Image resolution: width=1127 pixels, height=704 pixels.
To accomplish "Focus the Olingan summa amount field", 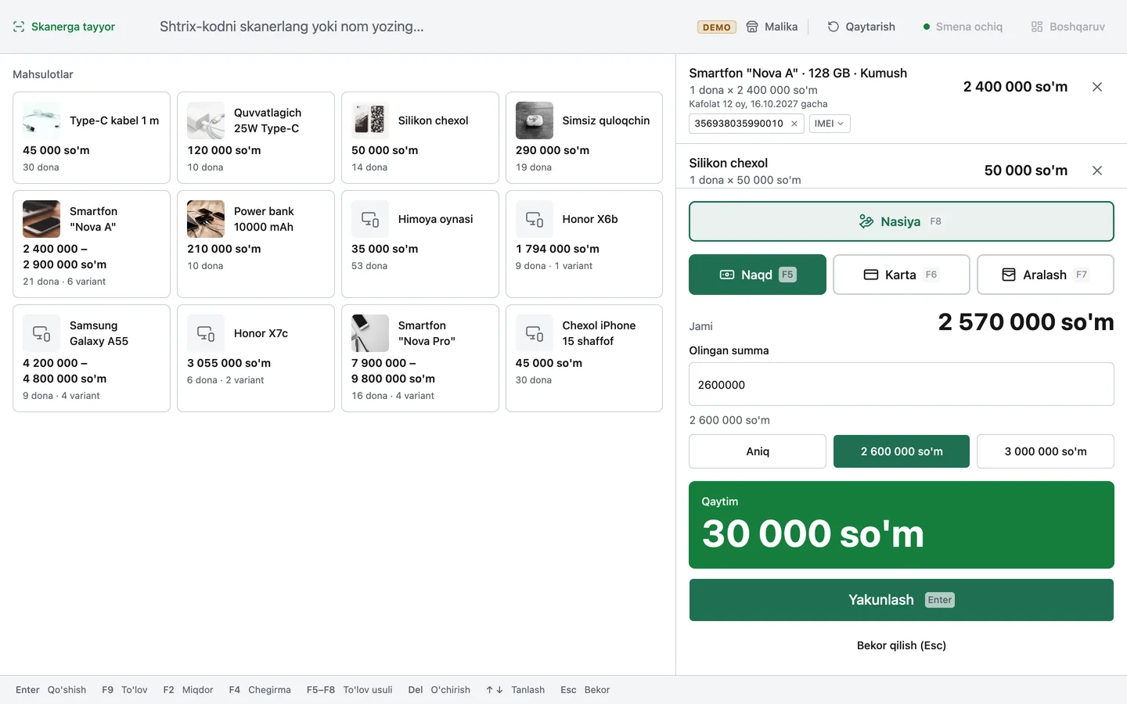I will pyautogui.click(x=902, y=384).
